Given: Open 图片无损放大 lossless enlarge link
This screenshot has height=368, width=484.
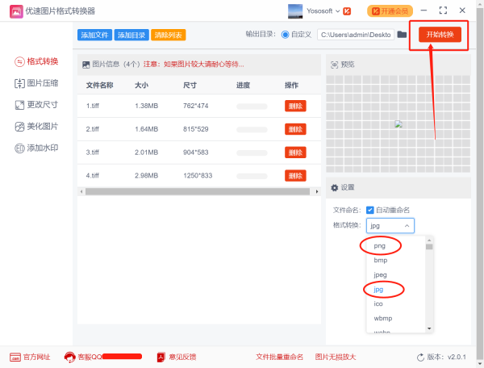Looking at the screenshot, I should pyautogui.click(x=336, y=358).
